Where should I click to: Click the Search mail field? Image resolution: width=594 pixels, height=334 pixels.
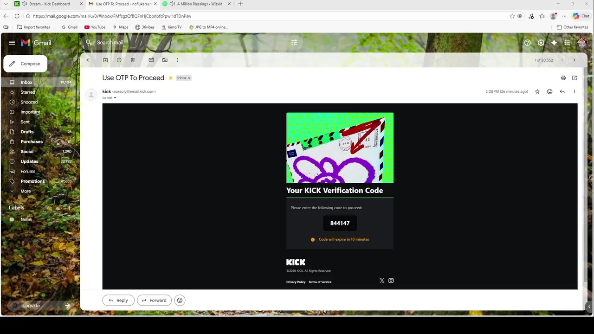coord(191,43)
